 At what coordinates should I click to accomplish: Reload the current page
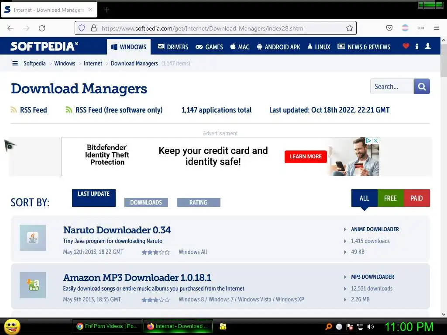pyautogui.click(x=42, y=28)
